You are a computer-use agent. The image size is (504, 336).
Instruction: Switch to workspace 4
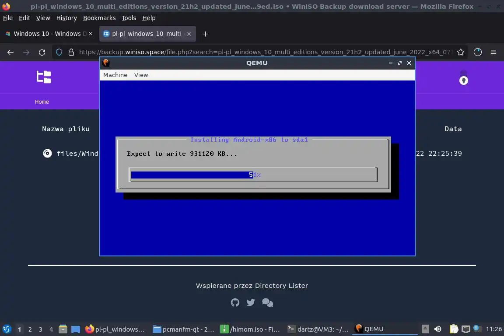(51, 329)
